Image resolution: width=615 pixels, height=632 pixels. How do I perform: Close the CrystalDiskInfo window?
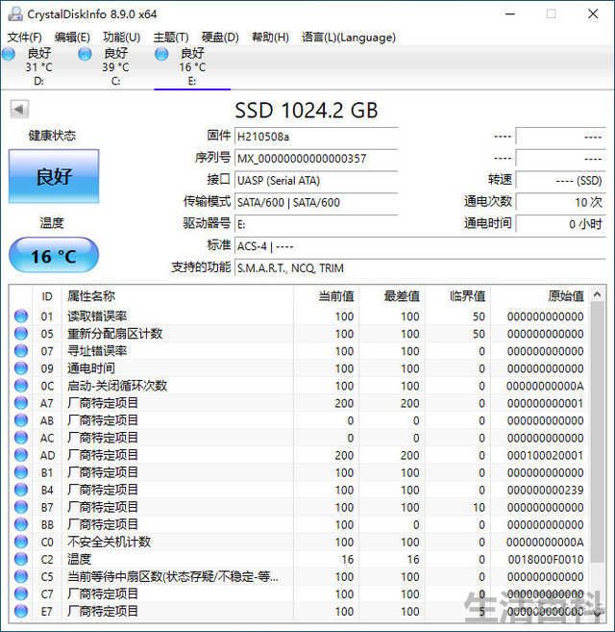click(x=593, y=14)
